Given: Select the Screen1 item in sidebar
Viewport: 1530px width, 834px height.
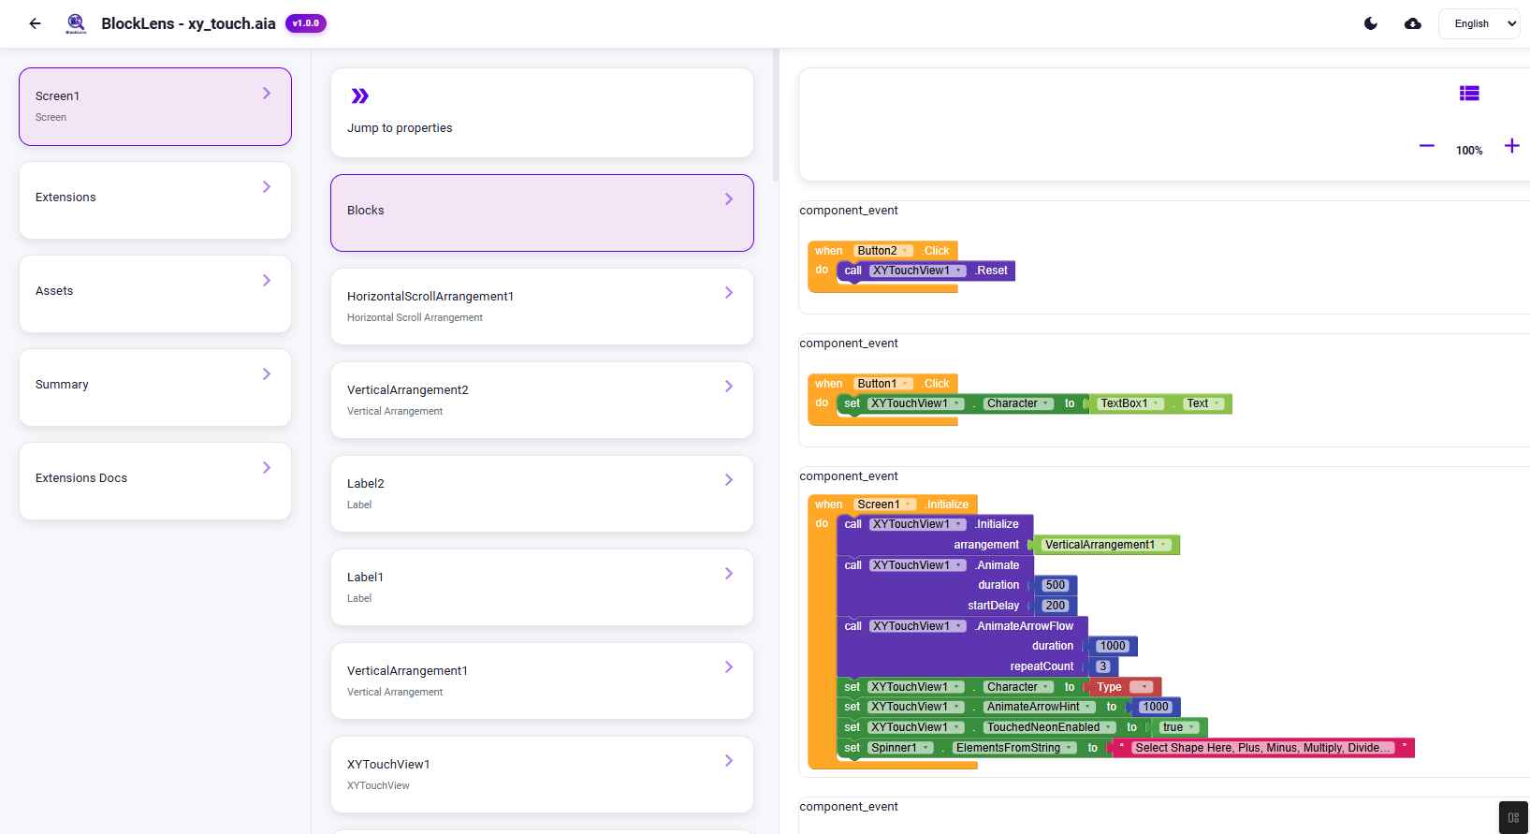Looking at the screenshot, I should tap(155, 107).
